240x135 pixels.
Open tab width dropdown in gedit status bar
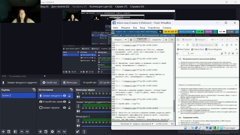click(143, 124)
